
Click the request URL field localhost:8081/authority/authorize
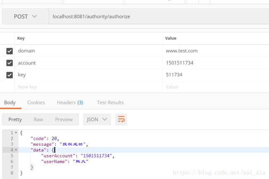pos(159,17)
